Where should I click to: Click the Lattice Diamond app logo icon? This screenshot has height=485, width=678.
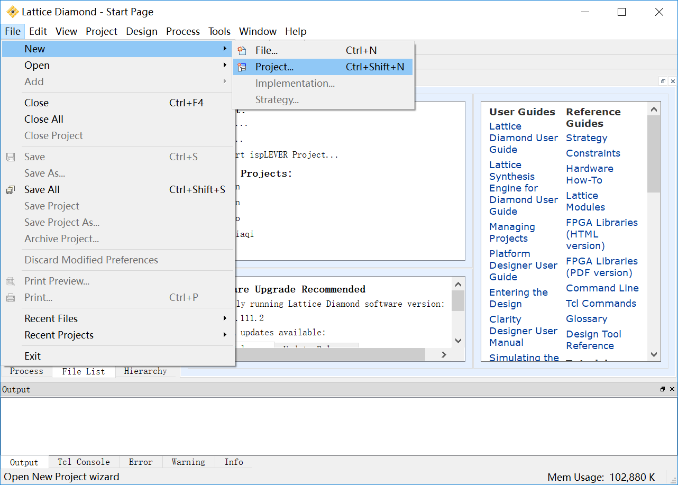pyautogui.click(x=12, y=12)
